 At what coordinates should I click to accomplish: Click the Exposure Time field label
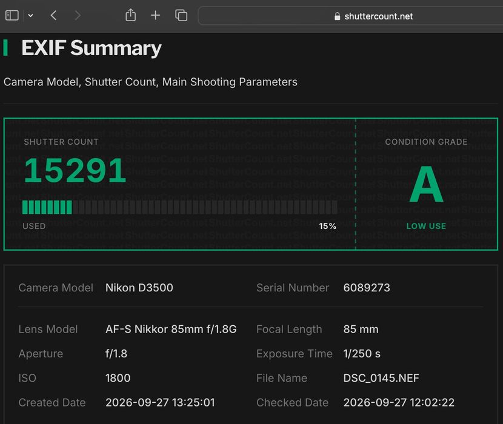click(294, 354)
